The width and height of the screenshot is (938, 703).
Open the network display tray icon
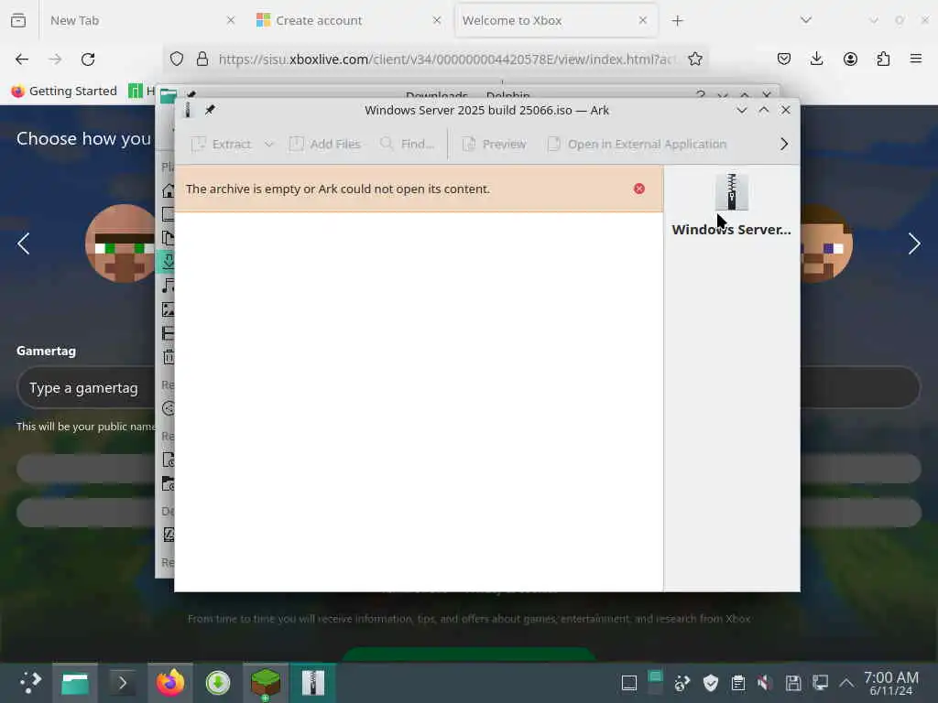(x=820, y=683)
